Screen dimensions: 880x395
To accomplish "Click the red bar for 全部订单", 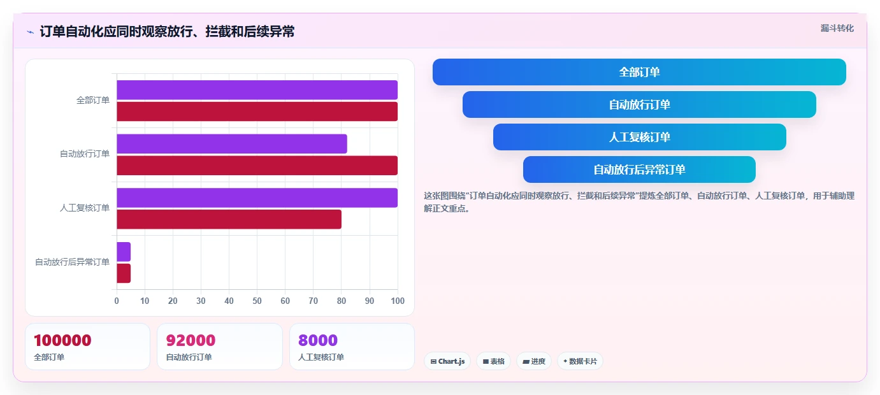I will point(257,111).
